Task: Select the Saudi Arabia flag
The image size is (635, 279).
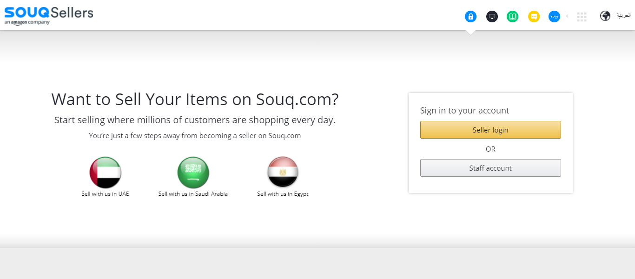Action: pos(193,173)
